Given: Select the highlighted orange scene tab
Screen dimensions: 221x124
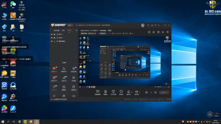Looking at the screenshot, I should [69, 31].
